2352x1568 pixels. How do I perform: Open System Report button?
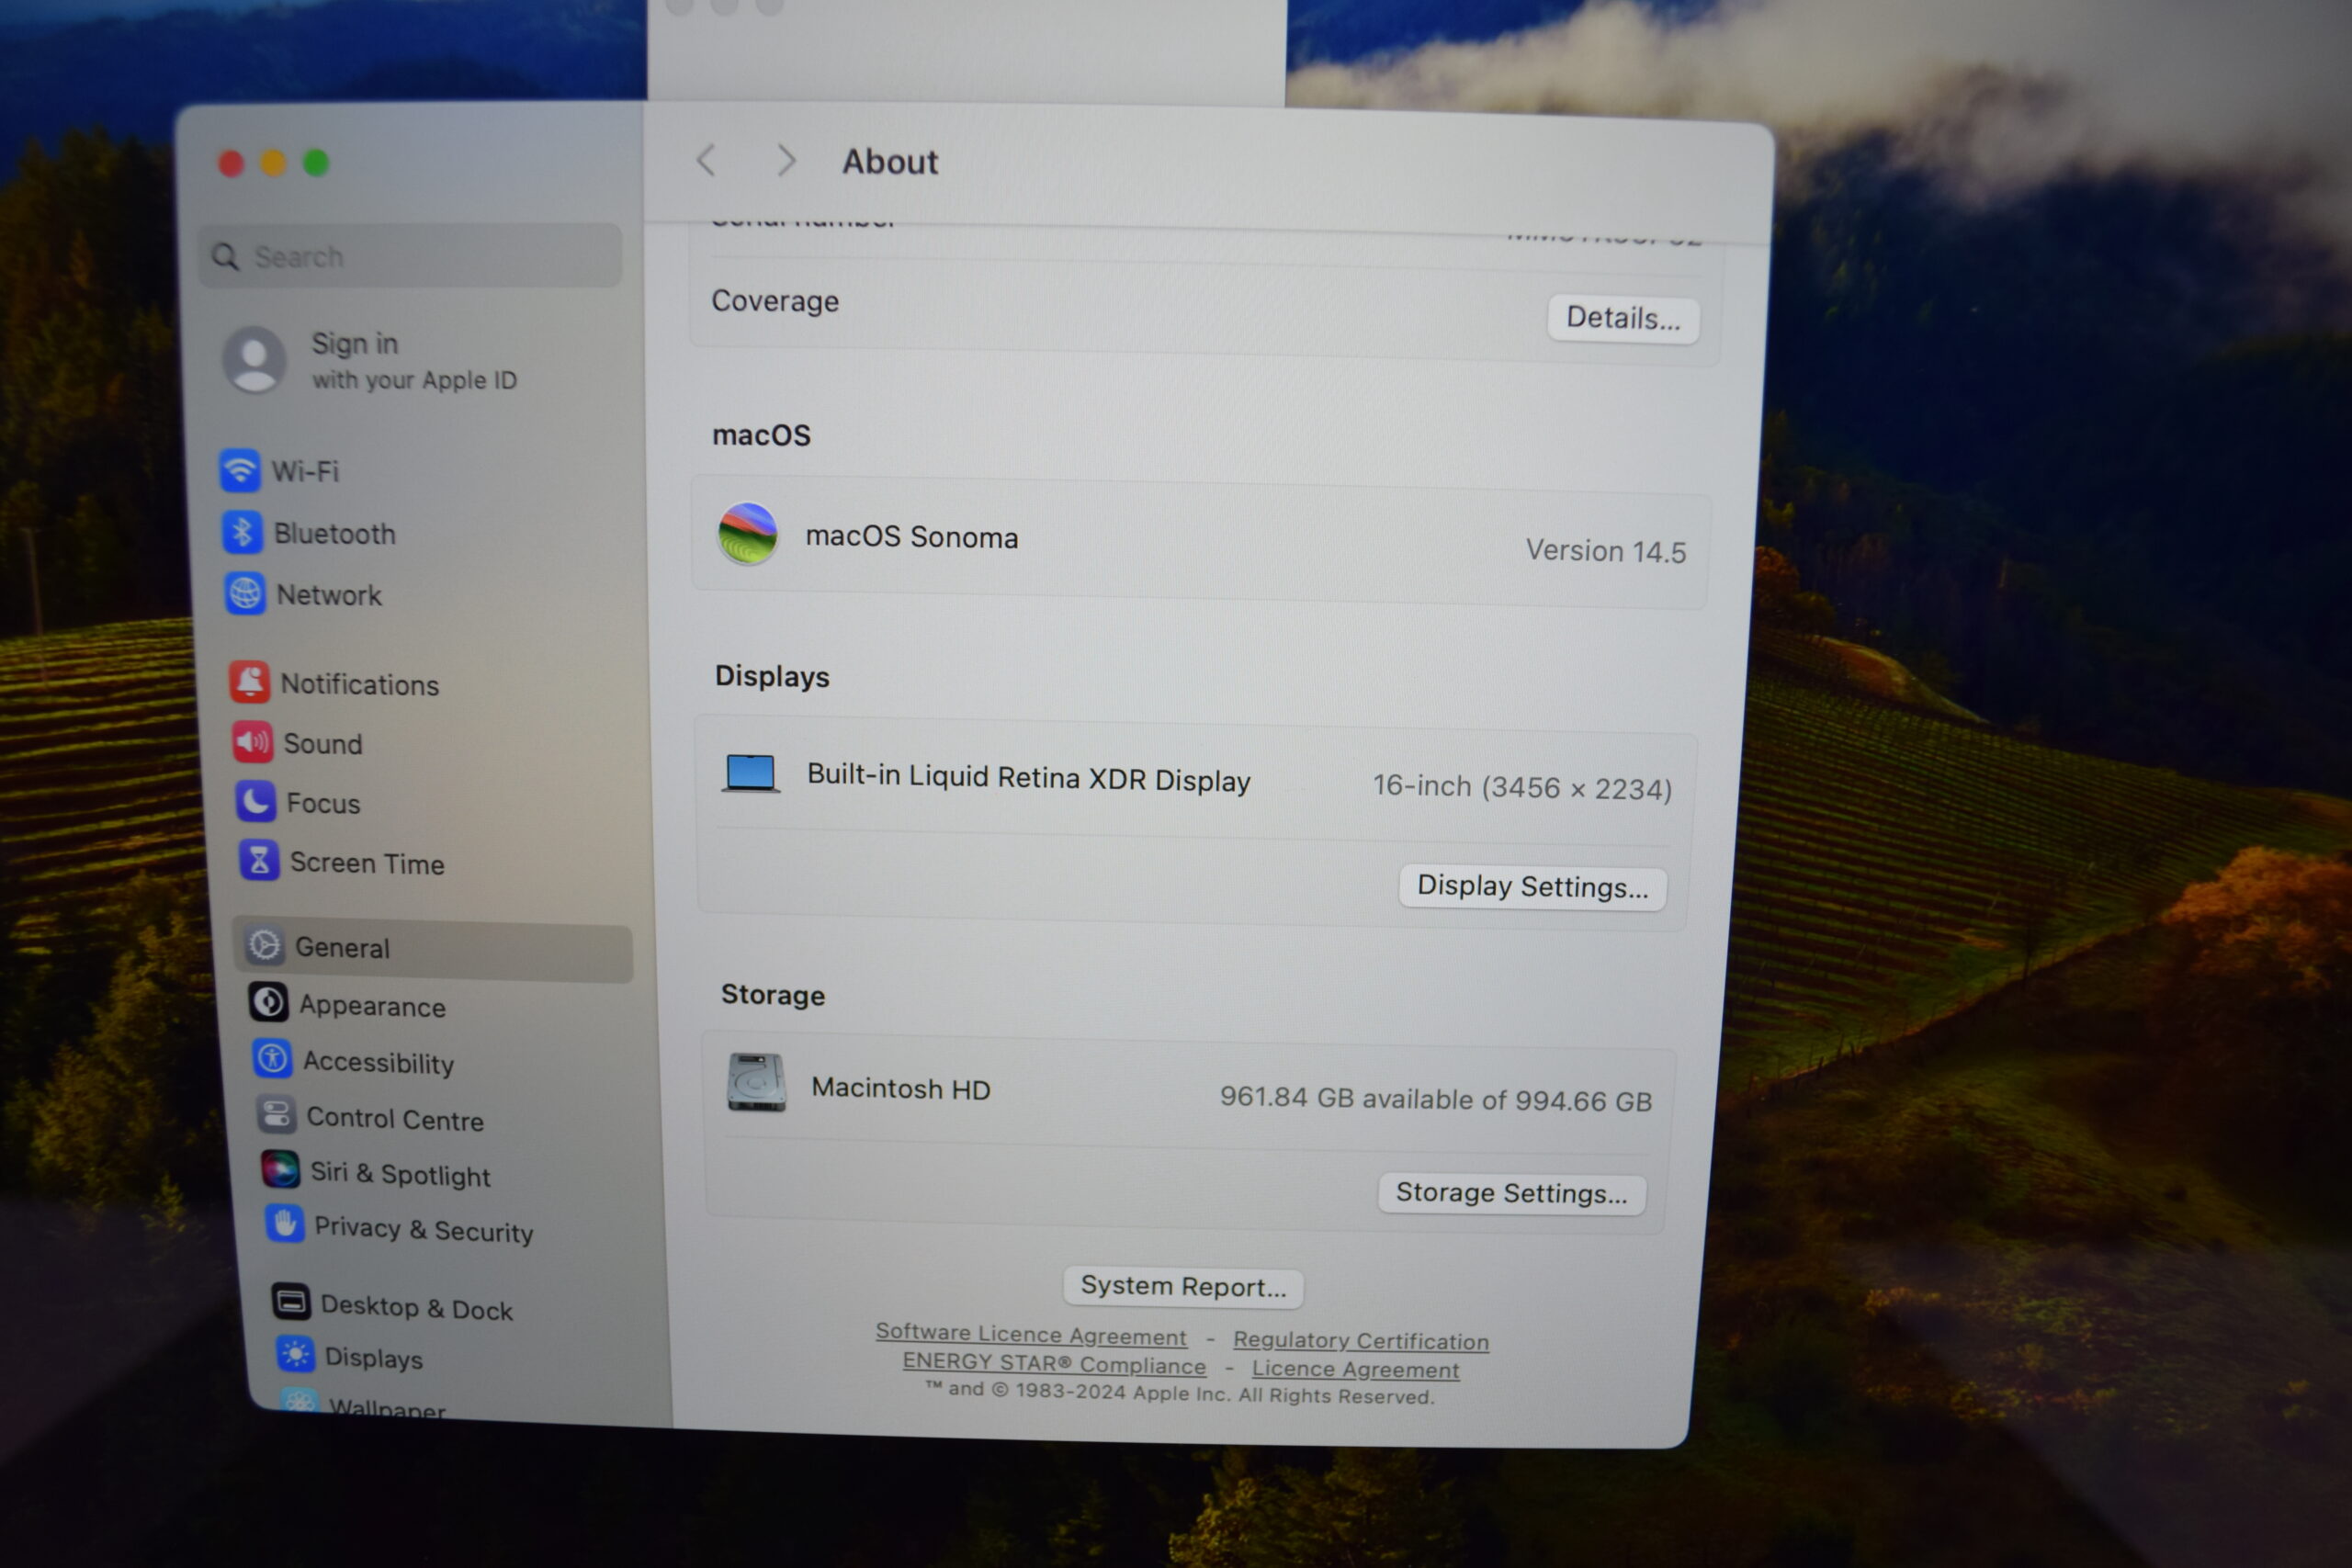coord(1183,1287)
